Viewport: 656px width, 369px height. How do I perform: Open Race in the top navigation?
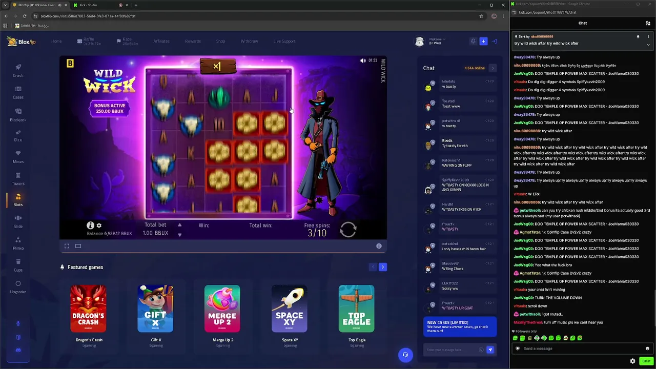click(127, 42)
